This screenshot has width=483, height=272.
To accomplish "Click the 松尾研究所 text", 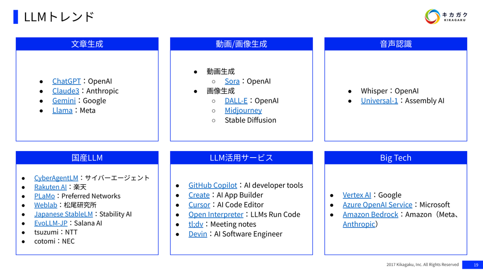I will tap(80, 205).
